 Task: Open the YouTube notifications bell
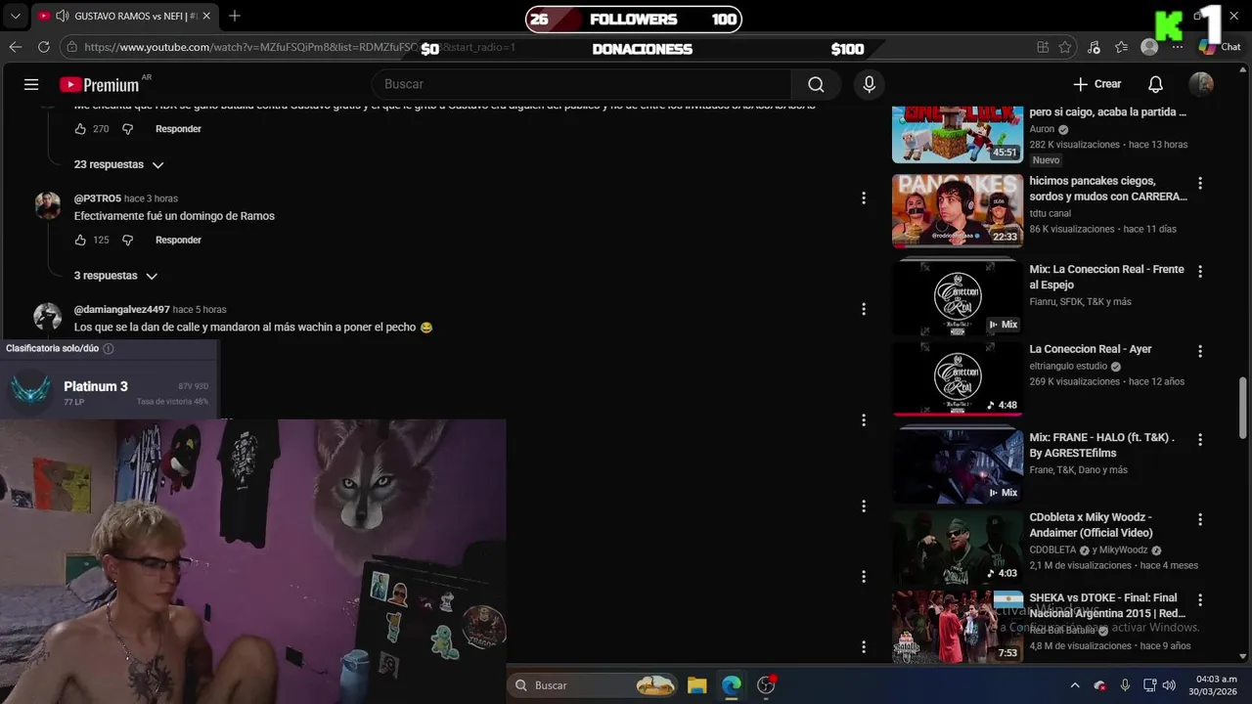coord(1155,84)
